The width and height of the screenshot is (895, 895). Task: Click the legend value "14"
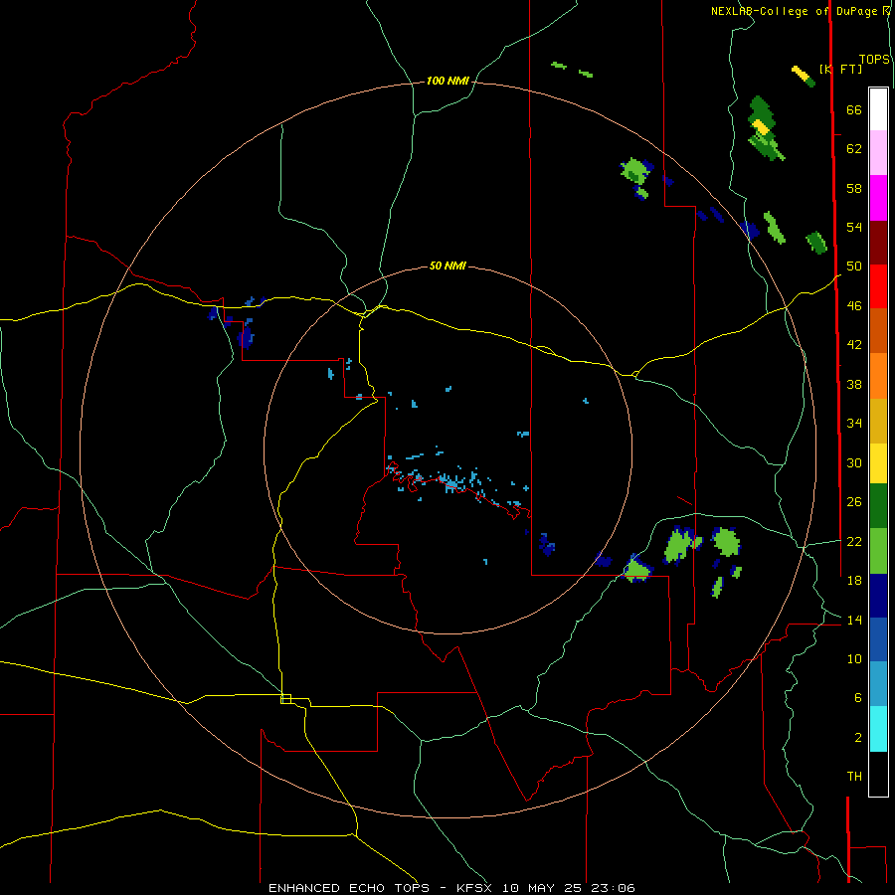point(854,620)
